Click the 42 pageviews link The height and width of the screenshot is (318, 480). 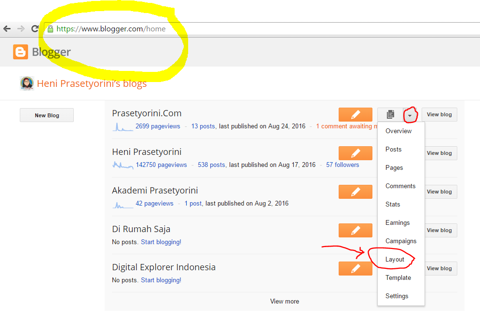(x=154, y=203)
